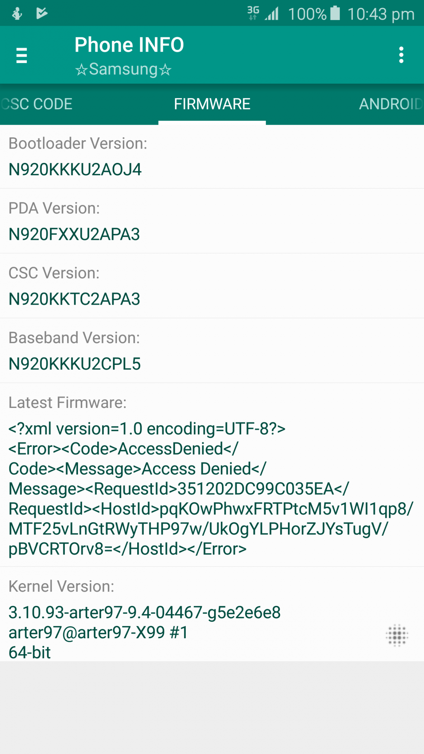Tap the ☆Samsung☆ subtitle
Viewport: 424px width, 754px height.
123,69
